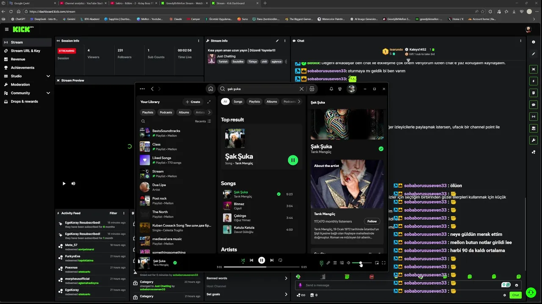Toggle Now Playing view button
The width and height of the screenshot is (542, 304).
(x=321, y=263)
